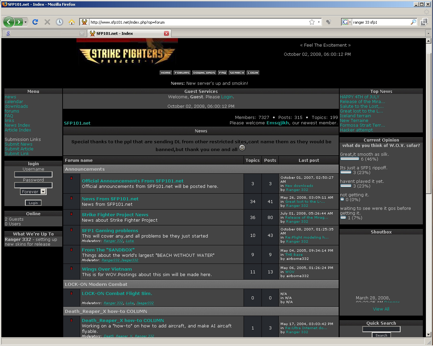
Task: Click the forum icon beside Strike Fighter Project News
Action: point(71,214)
